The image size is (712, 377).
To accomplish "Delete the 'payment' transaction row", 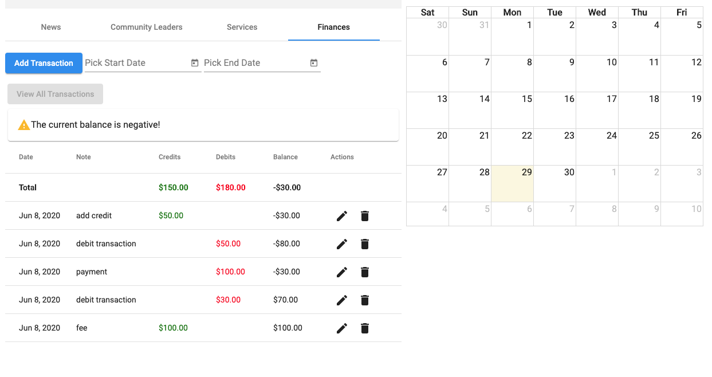I will (x=365, y=272).
